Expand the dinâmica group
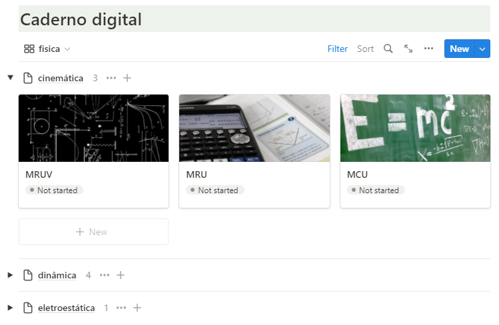499x325 pixels. [x=10, y=275]
